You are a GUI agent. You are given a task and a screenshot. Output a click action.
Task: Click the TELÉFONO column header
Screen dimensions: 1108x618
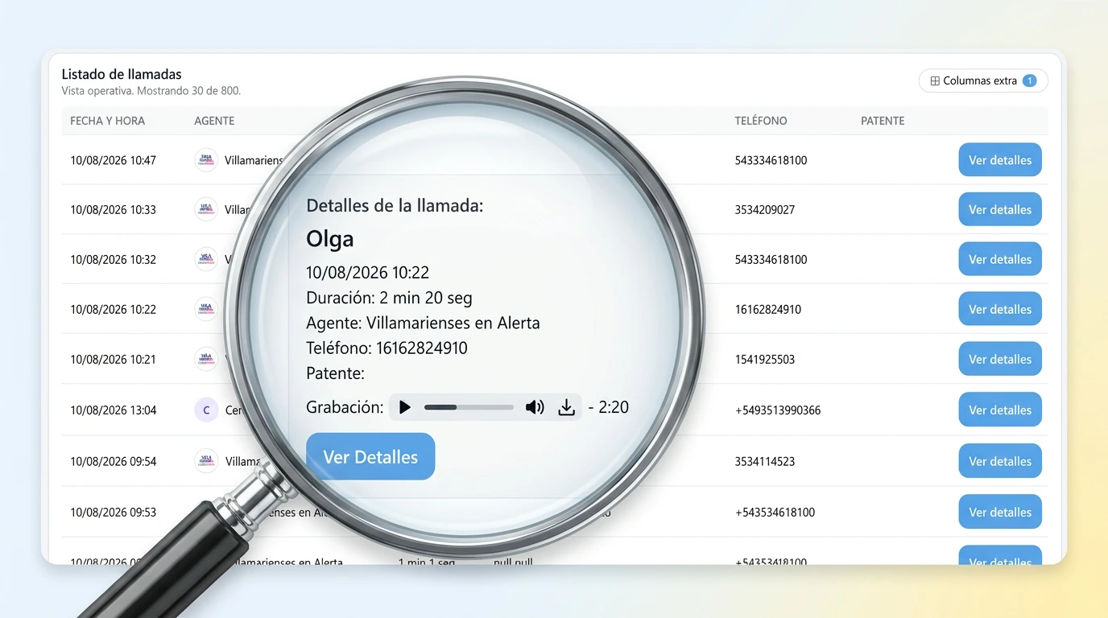761,121
